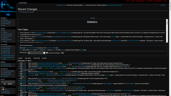Image resolution: width=171 pixels, height=96 pixels.
Task: Open FanSEGA Wiki affiliate link
Action: (6, 64)
